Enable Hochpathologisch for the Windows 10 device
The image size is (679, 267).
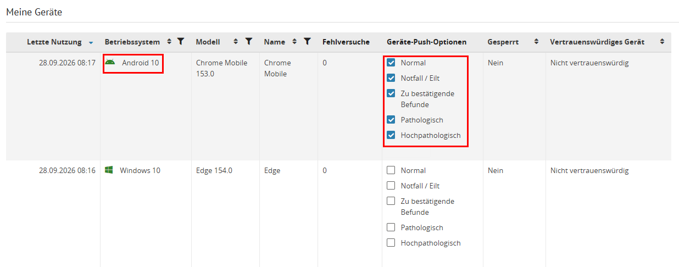(391, 243)
